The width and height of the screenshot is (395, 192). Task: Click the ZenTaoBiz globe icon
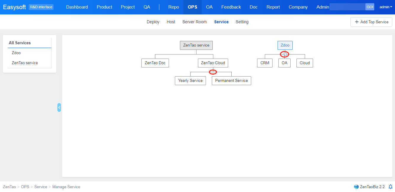(356, 187)
